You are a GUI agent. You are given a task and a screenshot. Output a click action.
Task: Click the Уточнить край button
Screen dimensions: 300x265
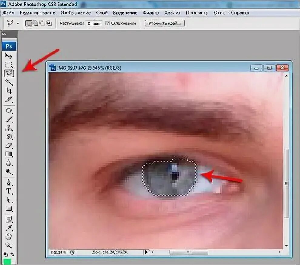pos(165,23)
